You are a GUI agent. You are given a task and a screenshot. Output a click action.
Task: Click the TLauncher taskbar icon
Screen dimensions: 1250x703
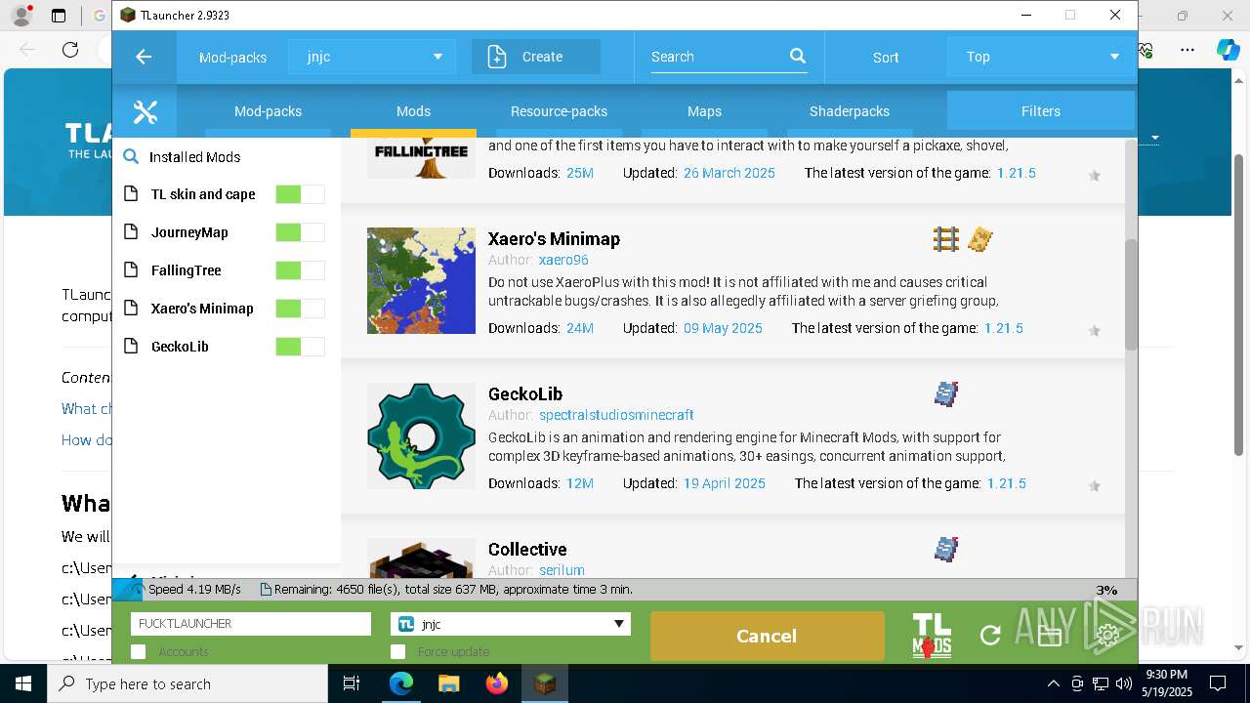click(x=545, y=683)
